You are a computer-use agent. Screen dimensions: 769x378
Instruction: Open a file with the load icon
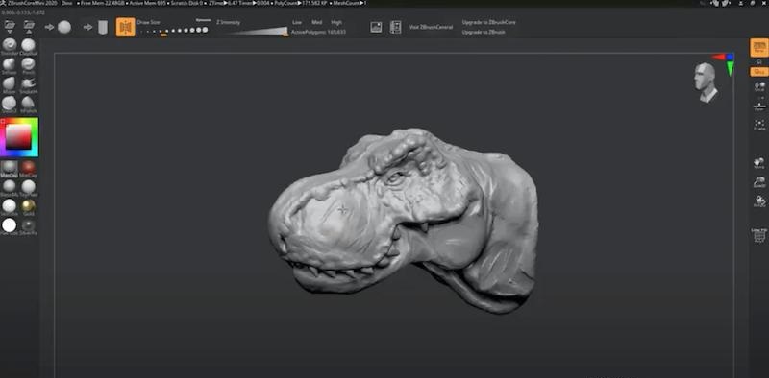(x=9, y=27)
